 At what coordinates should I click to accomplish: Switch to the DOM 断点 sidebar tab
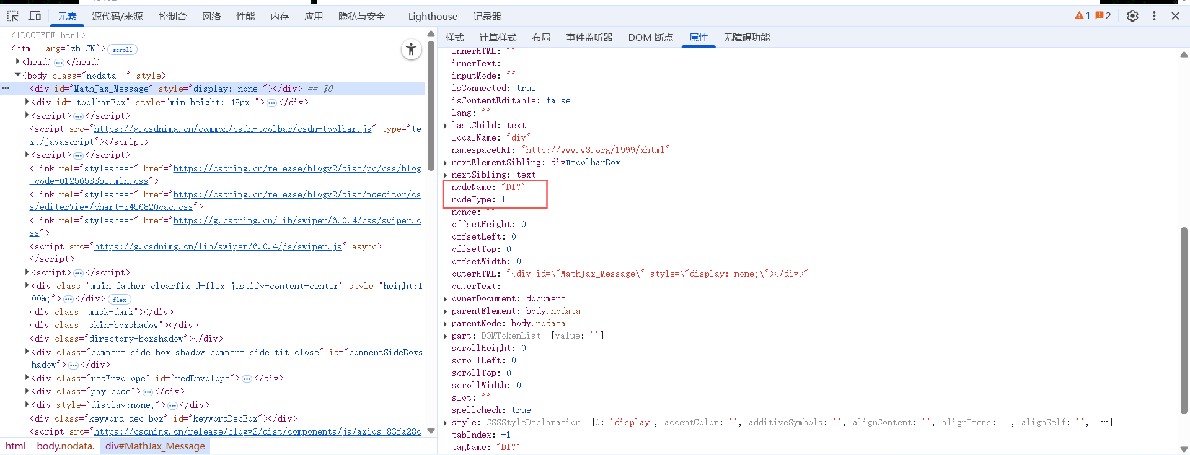click(650, 38)
